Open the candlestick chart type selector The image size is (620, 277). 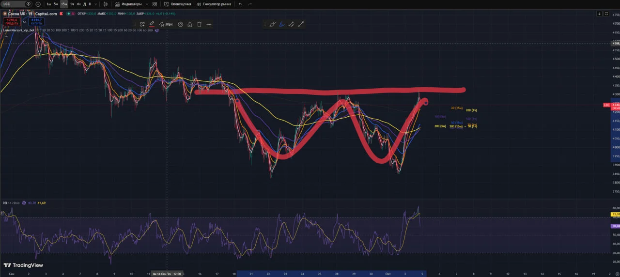[105, 4]
